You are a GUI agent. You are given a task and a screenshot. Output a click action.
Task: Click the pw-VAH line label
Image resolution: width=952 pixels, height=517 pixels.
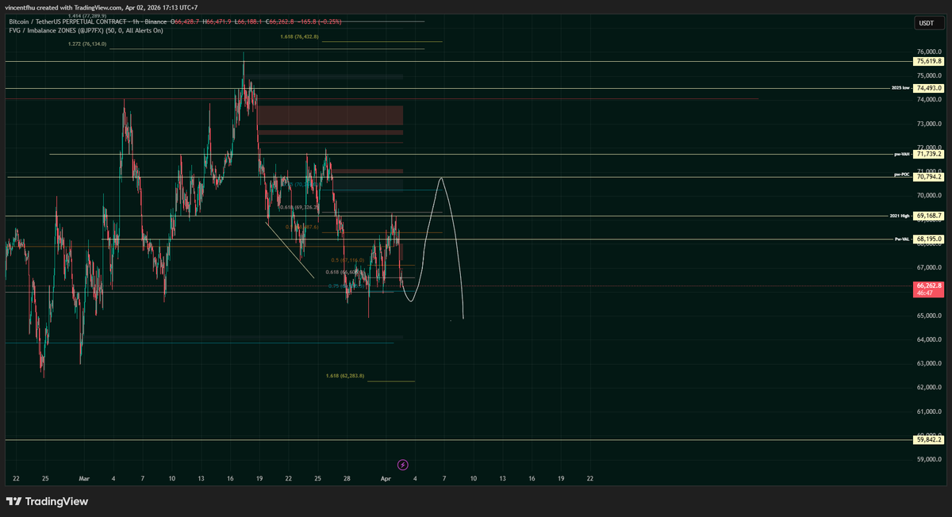[902, 155]
